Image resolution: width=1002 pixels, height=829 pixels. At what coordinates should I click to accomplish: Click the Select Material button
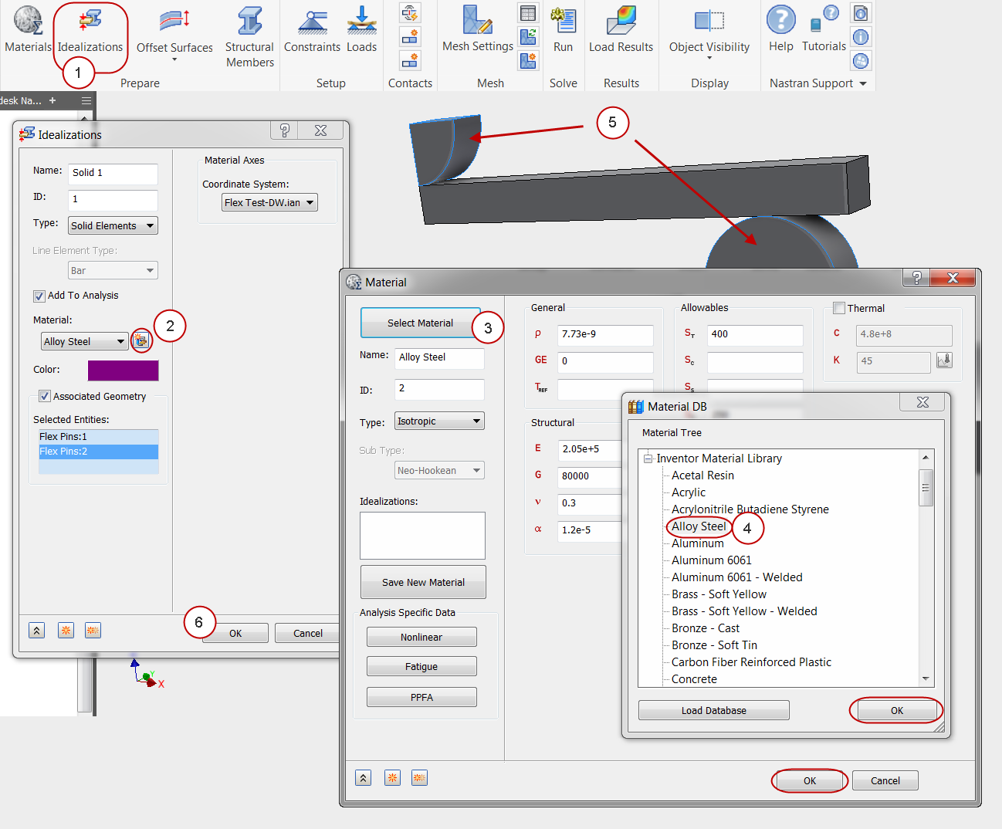420,323
